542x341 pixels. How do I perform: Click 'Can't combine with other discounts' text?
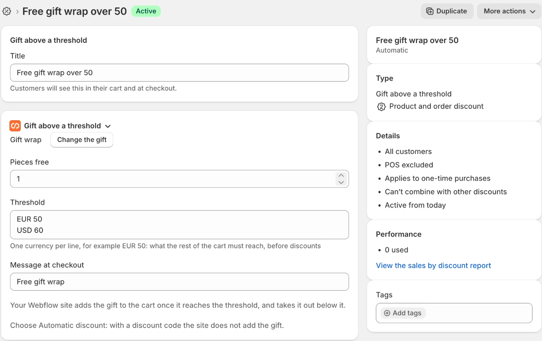coord(446,192)
